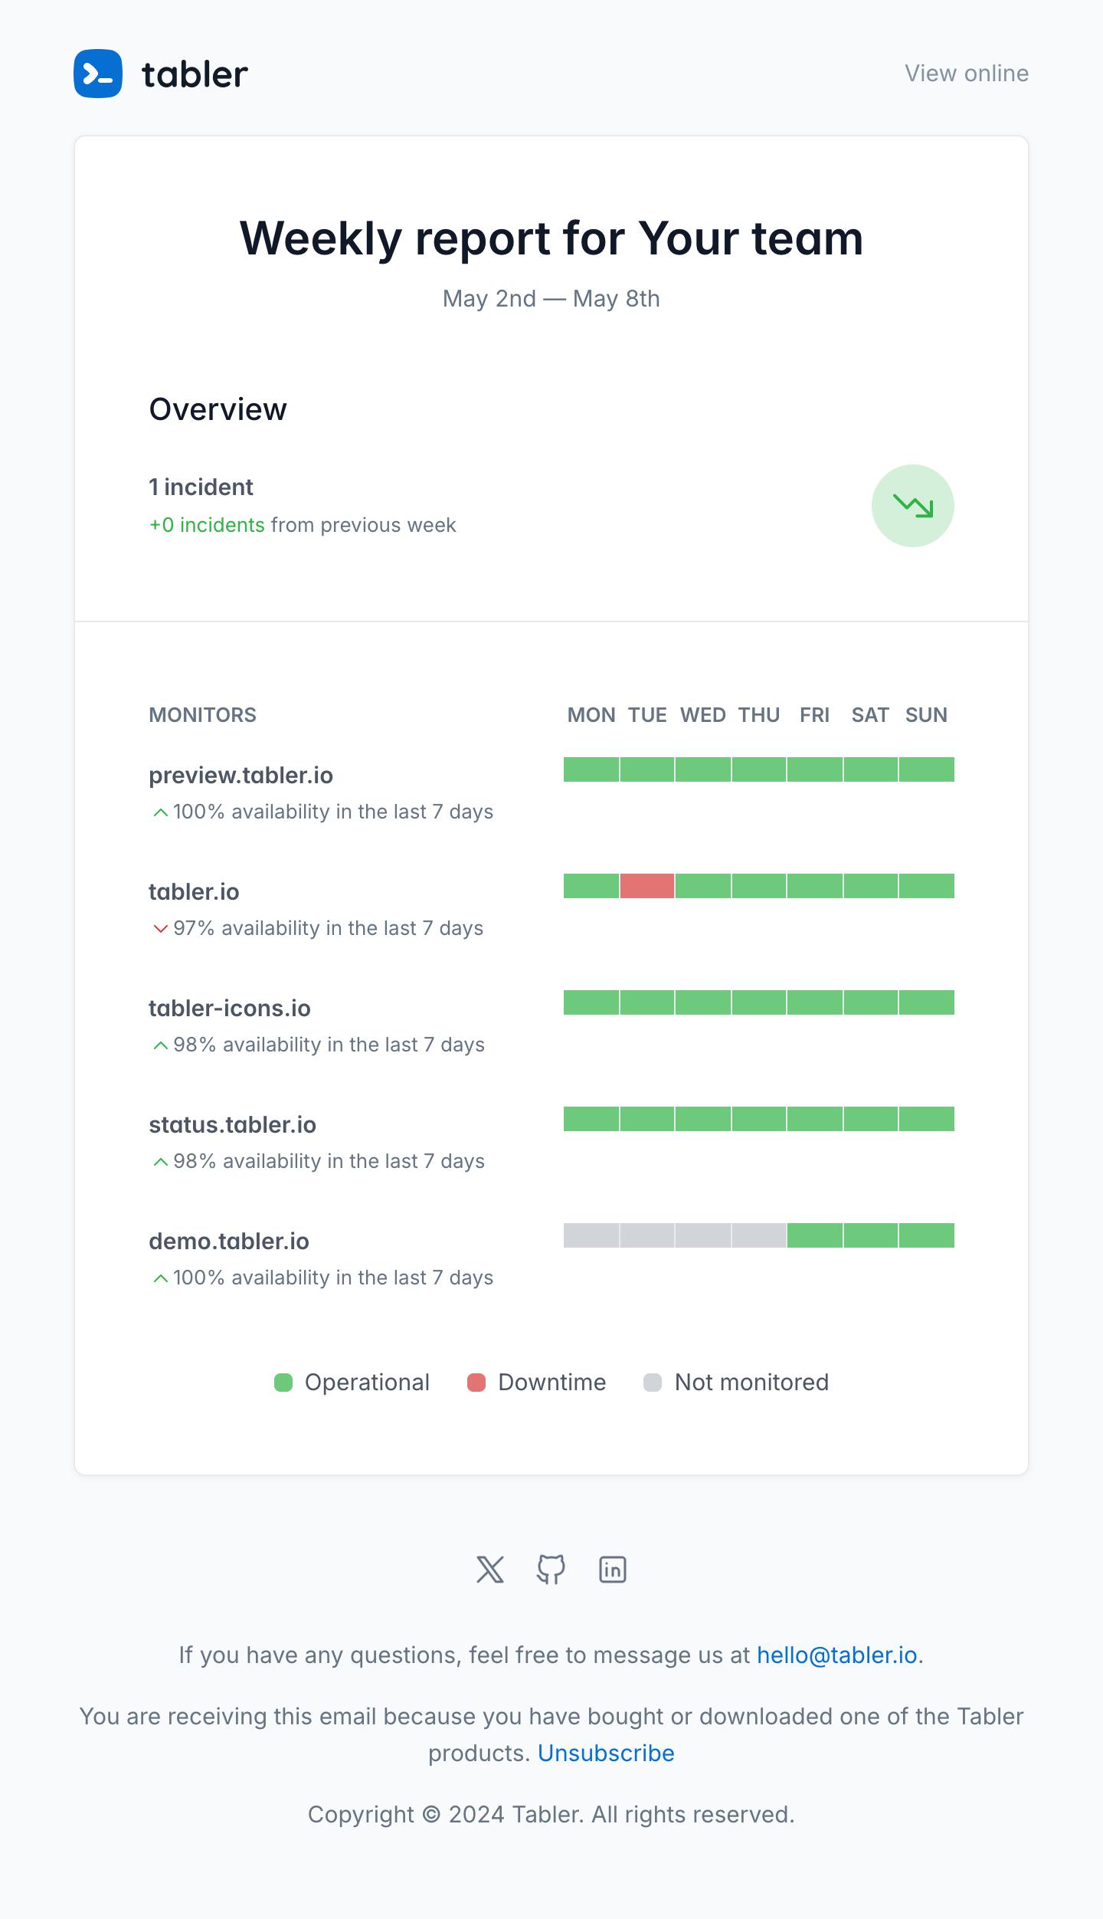The height and width of the screenshot is (1919, 1103).
Task: Click the Unsubscribe link
Action: click(x=606, y=1753)
